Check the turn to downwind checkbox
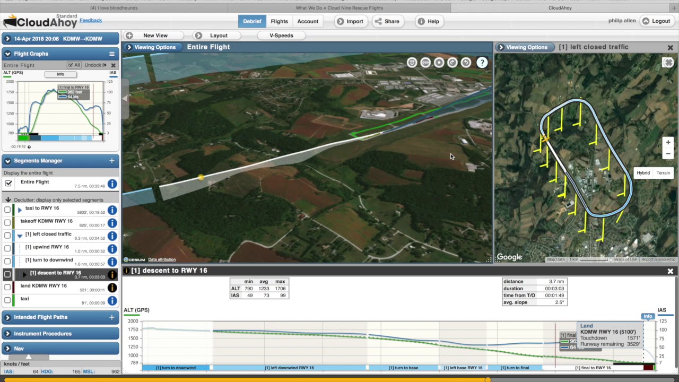 7,261
